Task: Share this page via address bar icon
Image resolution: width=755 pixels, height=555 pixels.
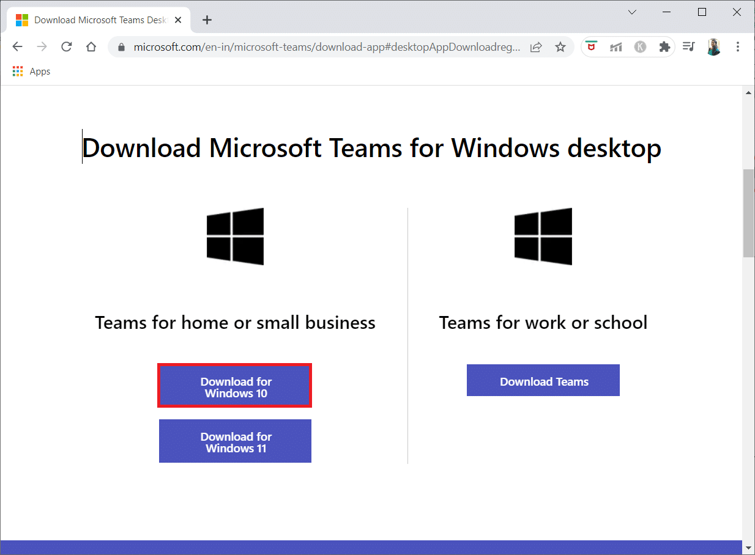Action: (536, 47)
